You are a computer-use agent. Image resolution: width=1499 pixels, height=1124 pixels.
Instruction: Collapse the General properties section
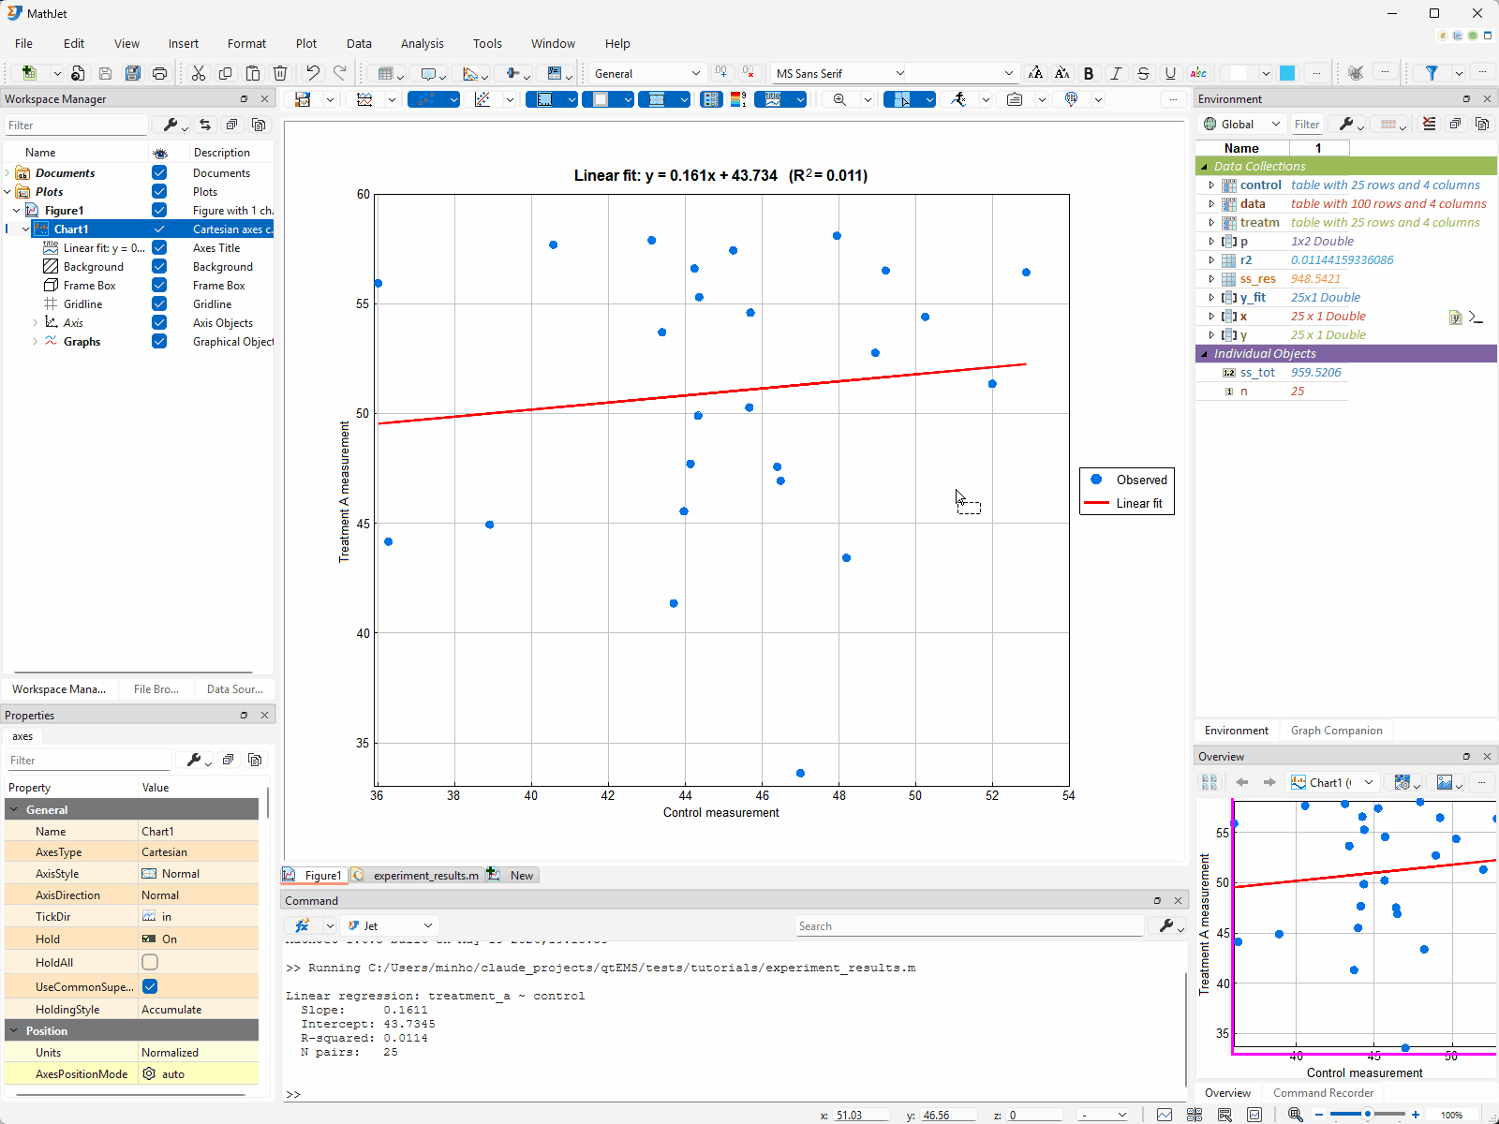coord(14,809)
